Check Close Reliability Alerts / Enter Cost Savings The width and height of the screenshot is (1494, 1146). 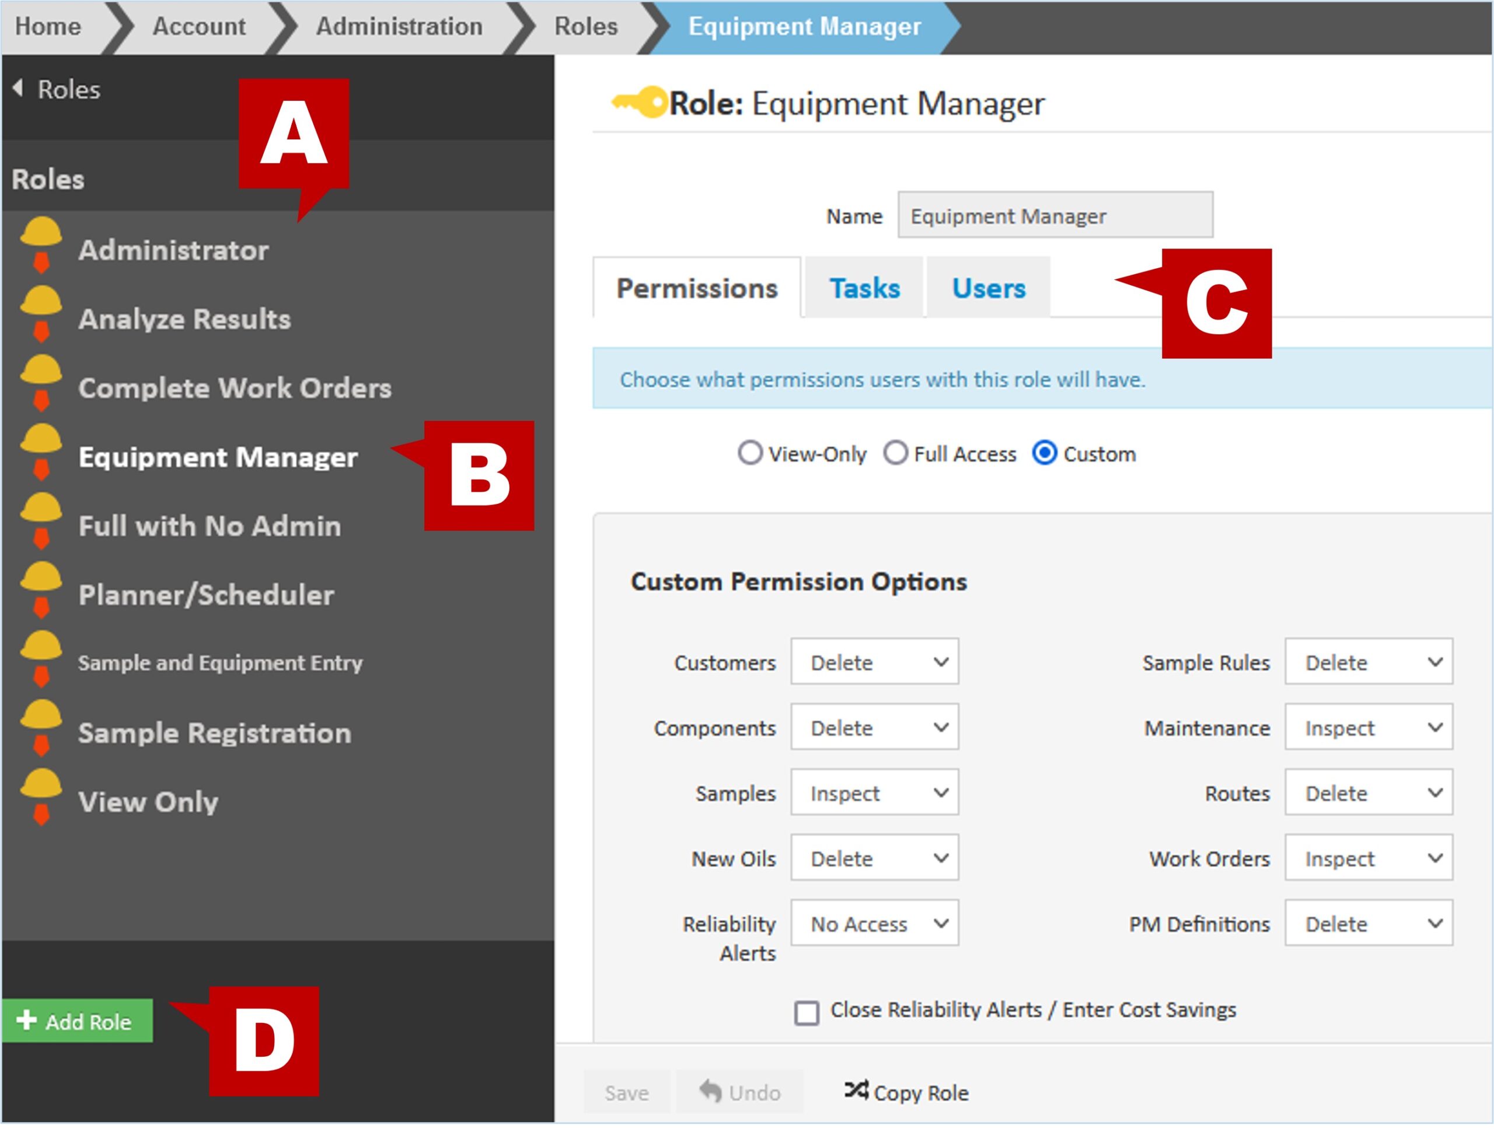[806, 1013]
